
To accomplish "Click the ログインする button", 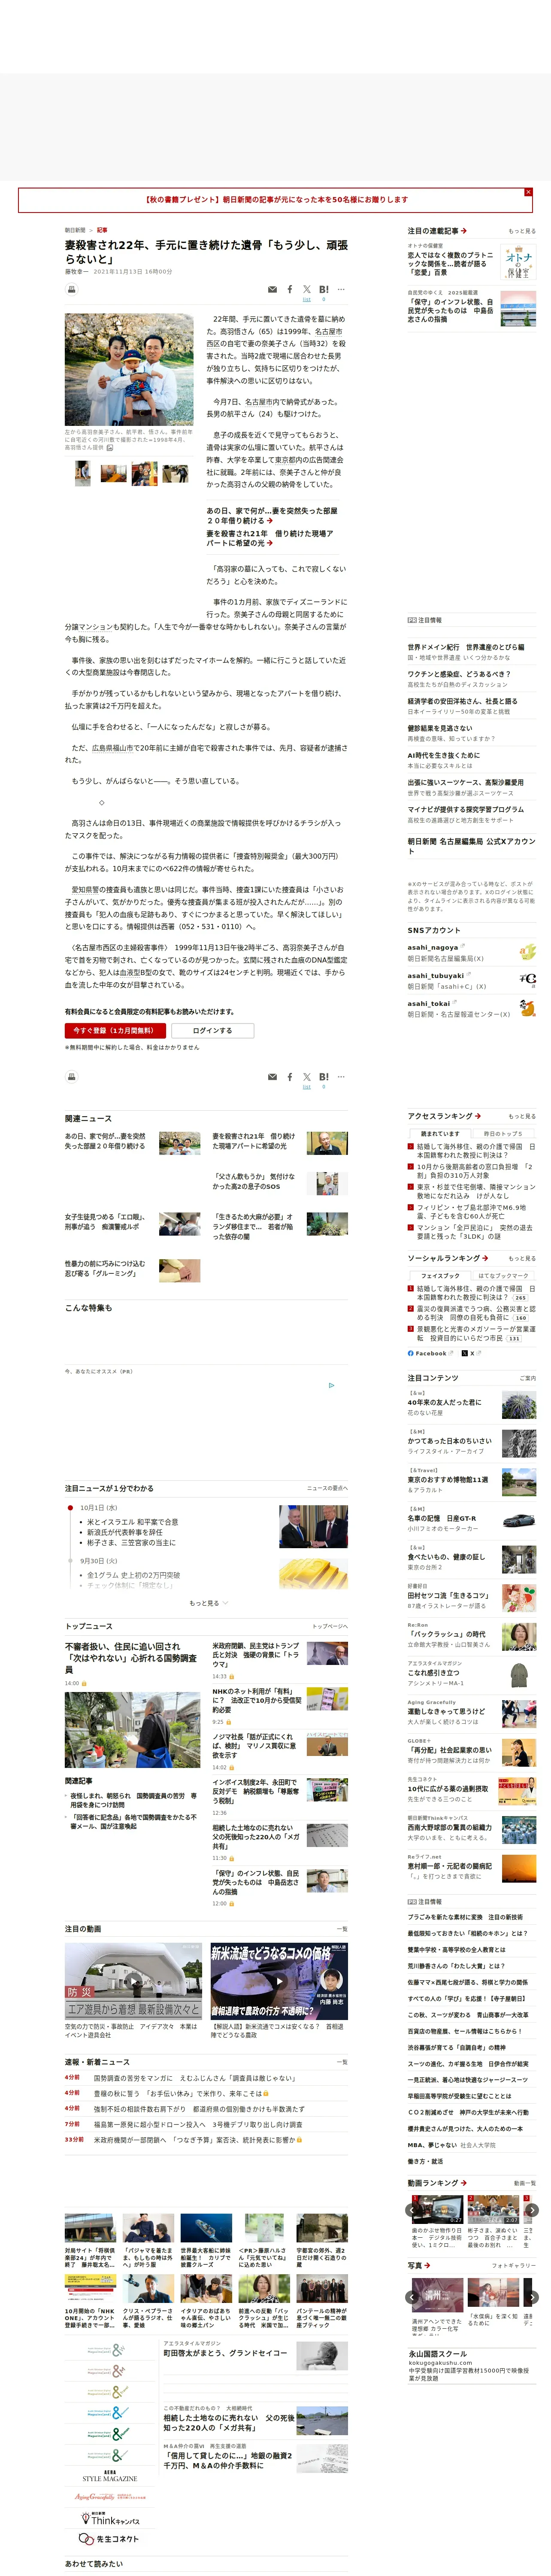I will point(212,1031).
